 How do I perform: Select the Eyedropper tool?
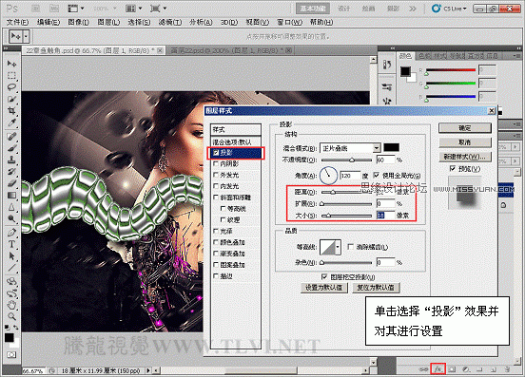pyautogui.click(x=11, y=123)
